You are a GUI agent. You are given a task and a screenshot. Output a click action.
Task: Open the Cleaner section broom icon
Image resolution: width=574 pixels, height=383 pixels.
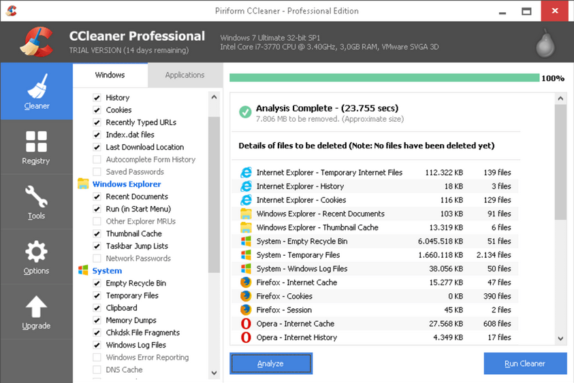pyautogui.click(x=37, y=86)
